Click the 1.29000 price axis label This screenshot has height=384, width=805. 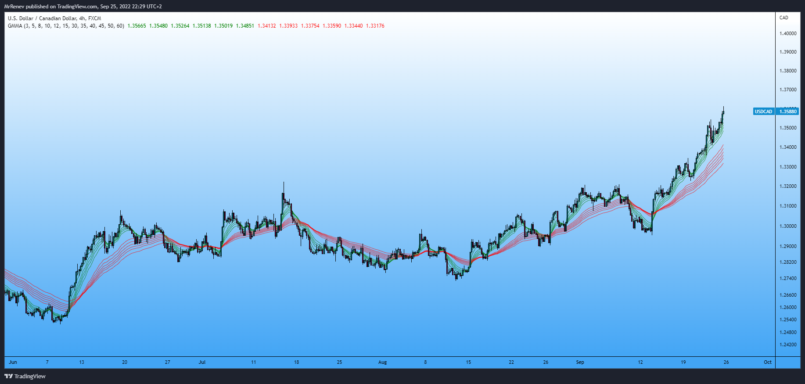(788, 246)
